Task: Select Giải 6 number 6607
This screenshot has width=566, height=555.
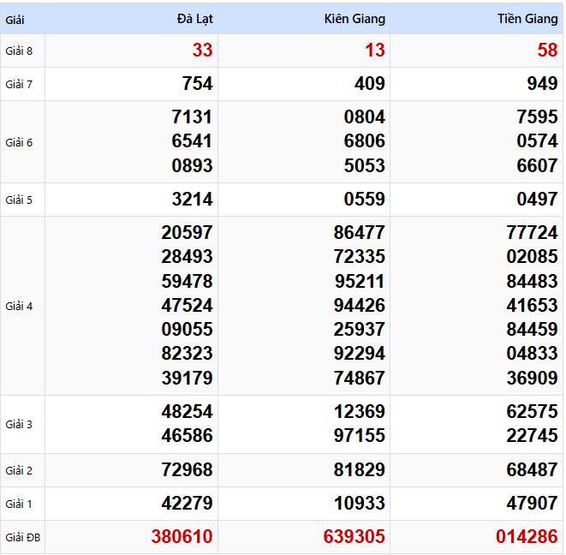Action: (537, 165)
